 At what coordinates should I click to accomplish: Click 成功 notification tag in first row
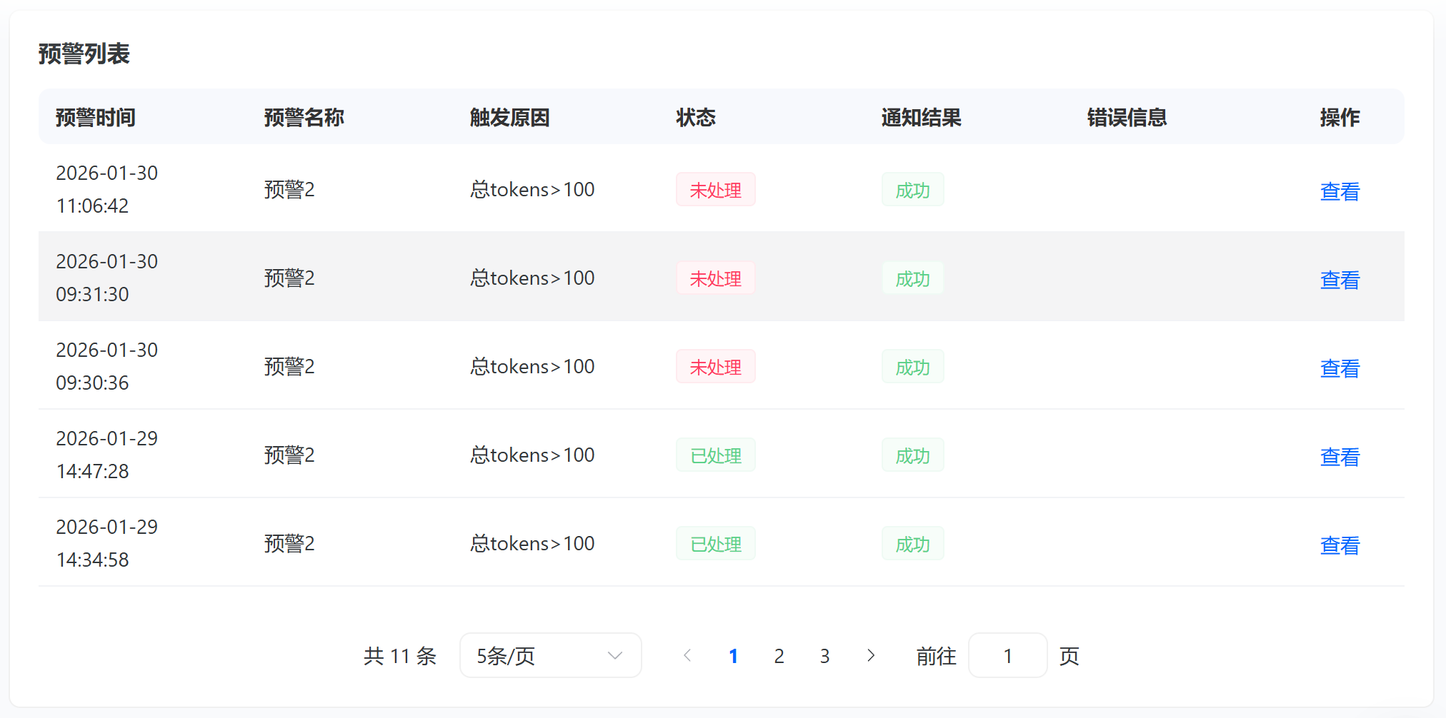pos(912,190)
